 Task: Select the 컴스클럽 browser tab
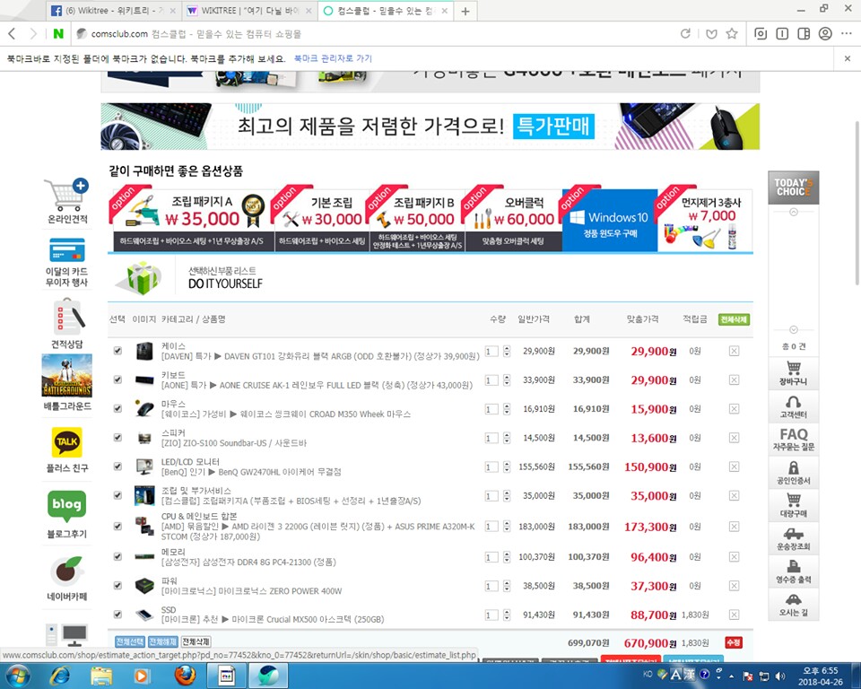pyautogui.click(x=386, y=11)
